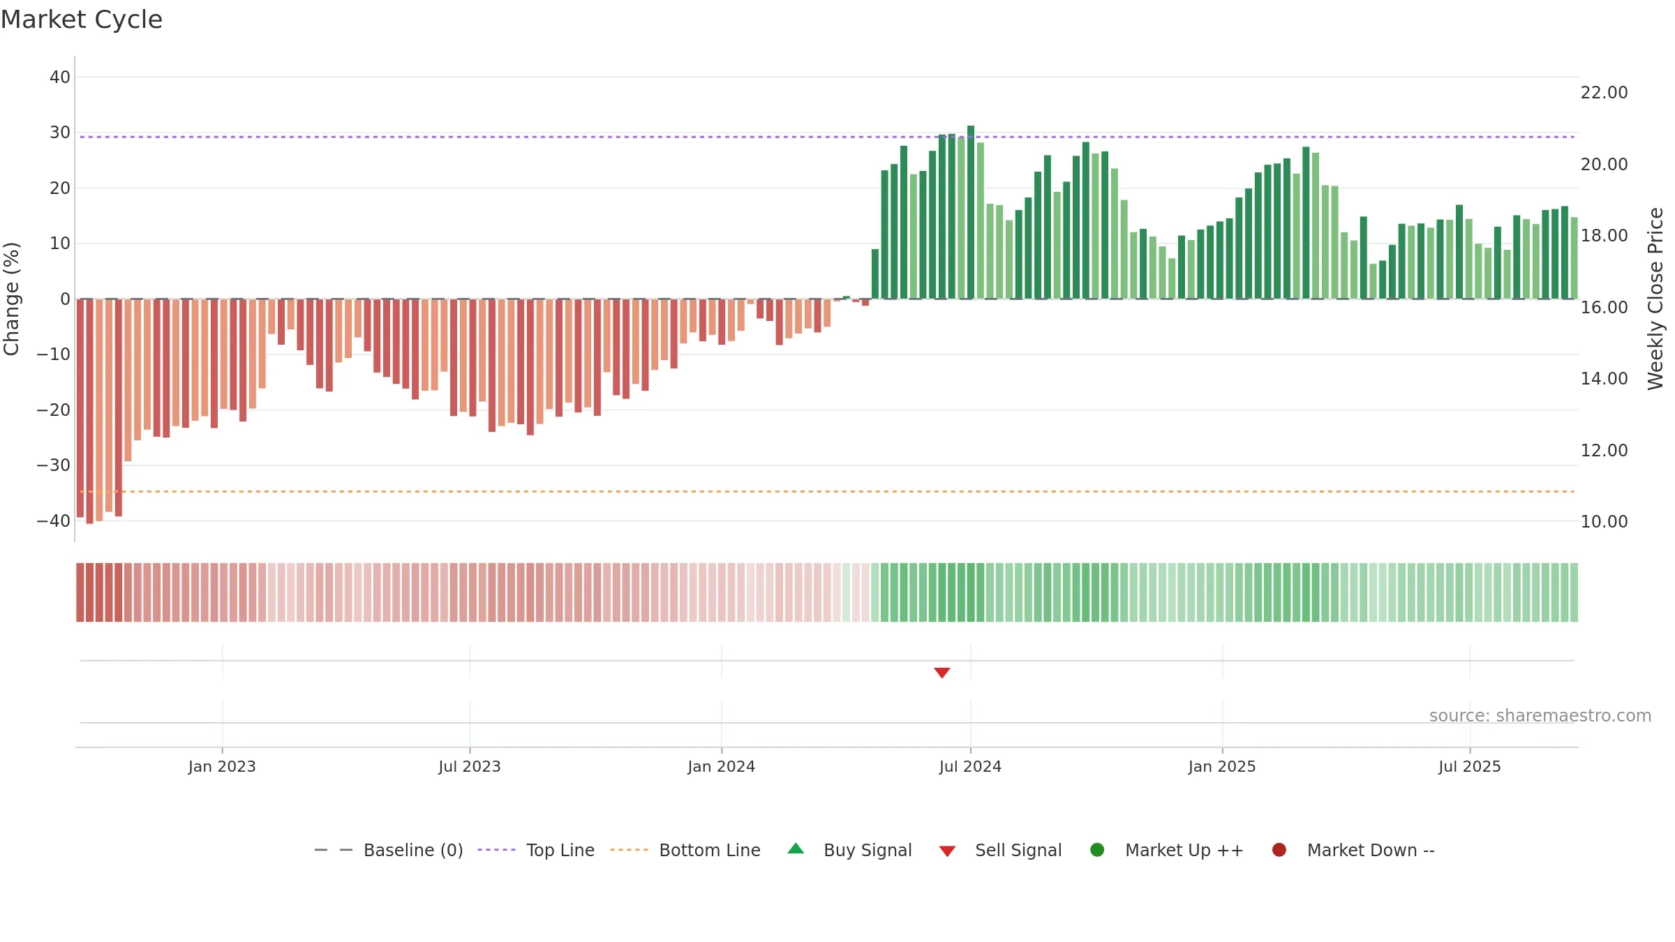The height and width of the screenshot is (942, 1675).
Task: Toggle the Baseline (0) legend label
Action: (x=413, y=850)
